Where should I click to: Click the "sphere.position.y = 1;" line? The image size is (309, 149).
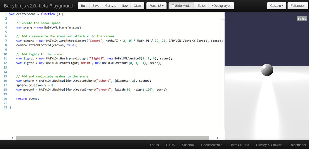click(x=36, y=85)
